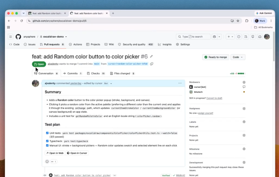This screenshot has width=279, height=177.
Task: Open the Insights repository tab
Action: (165, 44)
